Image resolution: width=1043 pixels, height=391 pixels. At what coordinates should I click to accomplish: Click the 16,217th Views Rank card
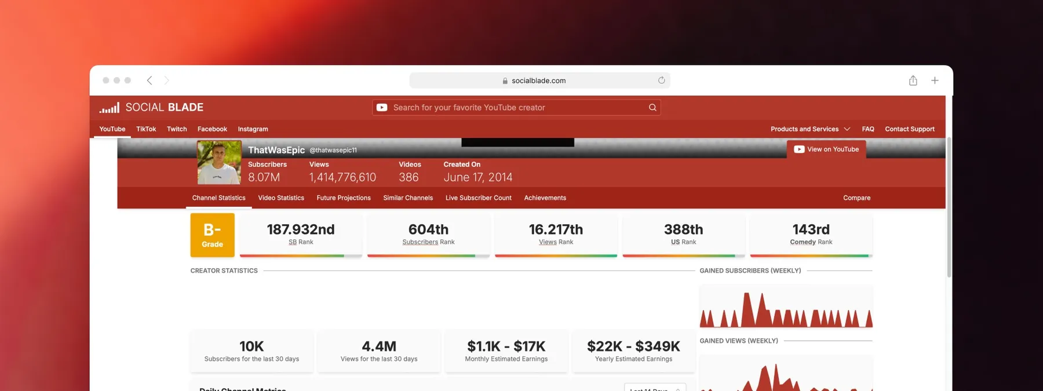(556, 235)
